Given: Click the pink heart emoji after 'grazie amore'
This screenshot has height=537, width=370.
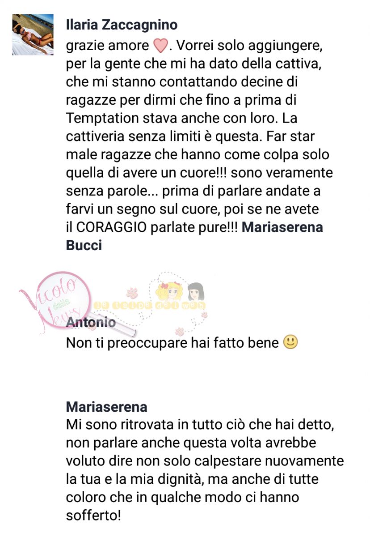Looking at the screenshot, I should [x=160, y=46].
